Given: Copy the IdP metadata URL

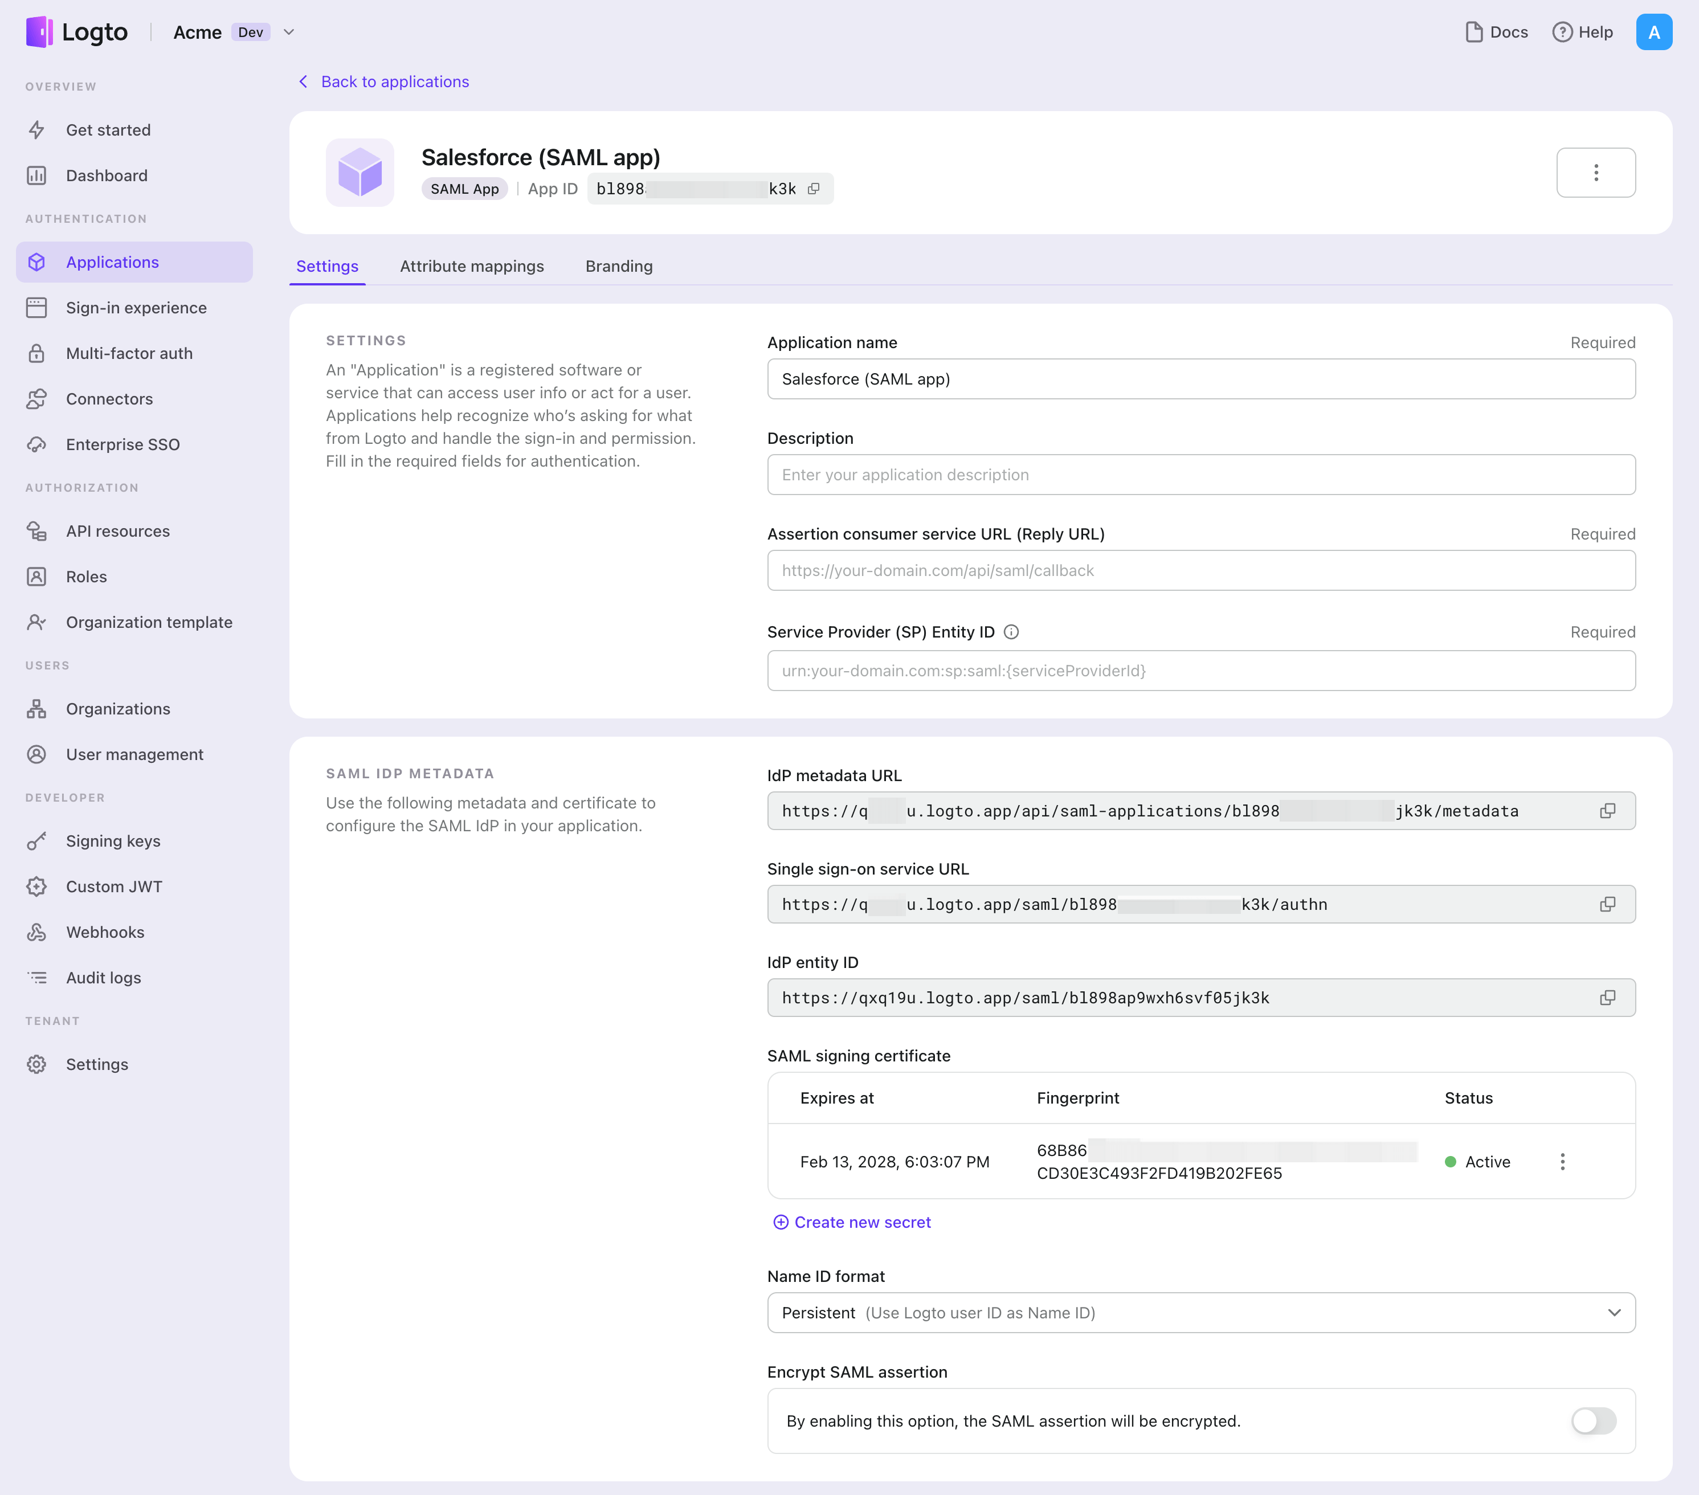Looking at the screenshot, I should [x=1608, y=810].
